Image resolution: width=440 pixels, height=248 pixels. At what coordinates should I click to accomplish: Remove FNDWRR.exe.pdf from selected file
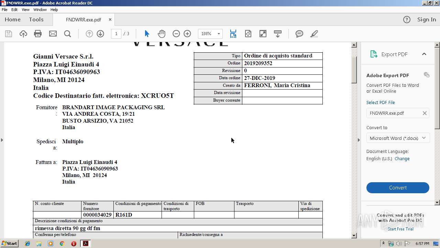pos(425,113)
